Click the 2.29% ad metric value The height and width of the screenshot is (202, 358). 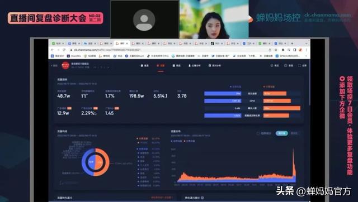[88, 113]
